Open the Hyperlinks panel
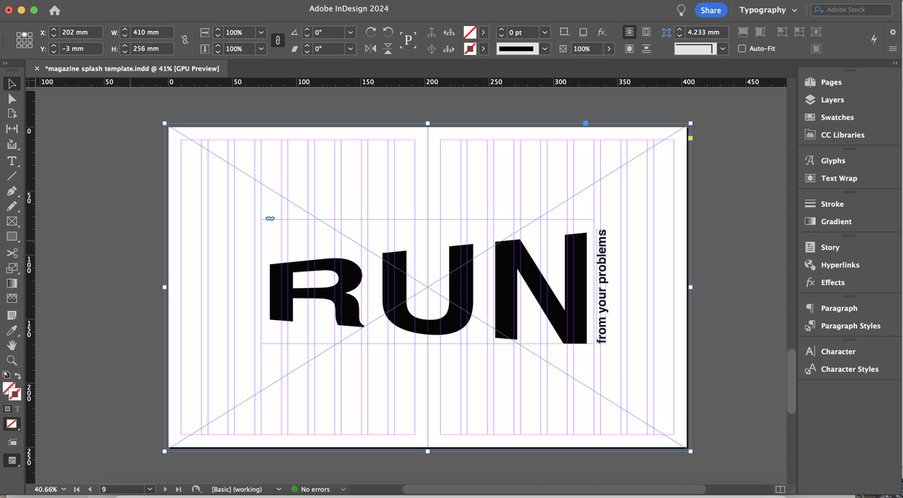 (x=840, y=265)
